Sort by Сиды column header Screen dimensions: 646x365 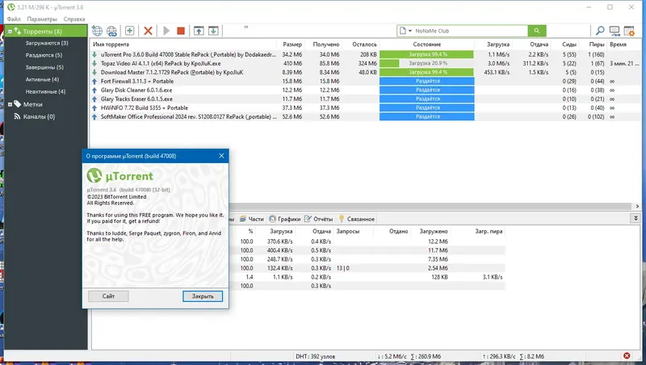(x=569, y=44)
